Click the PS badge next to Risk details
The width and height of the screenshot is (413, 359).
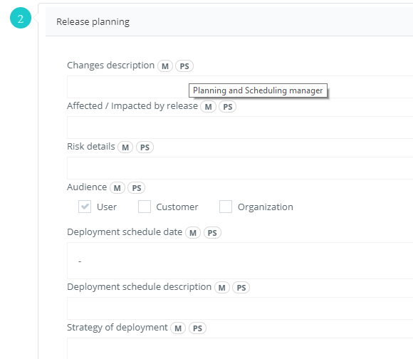point(145,147)
